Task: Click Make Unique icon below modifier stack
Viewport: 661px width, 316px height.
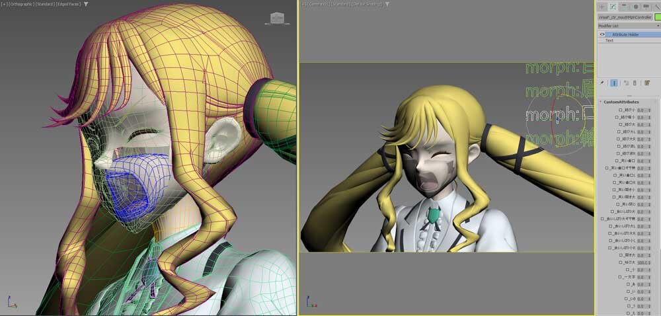Action: 626,83
